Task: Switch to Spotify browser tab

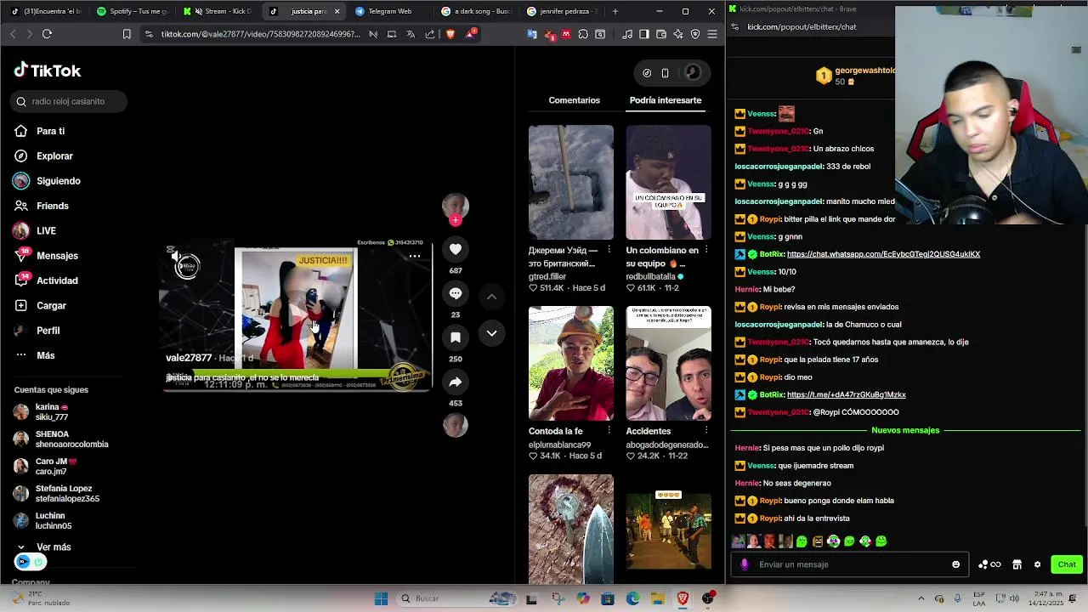Action: [132, 11]
